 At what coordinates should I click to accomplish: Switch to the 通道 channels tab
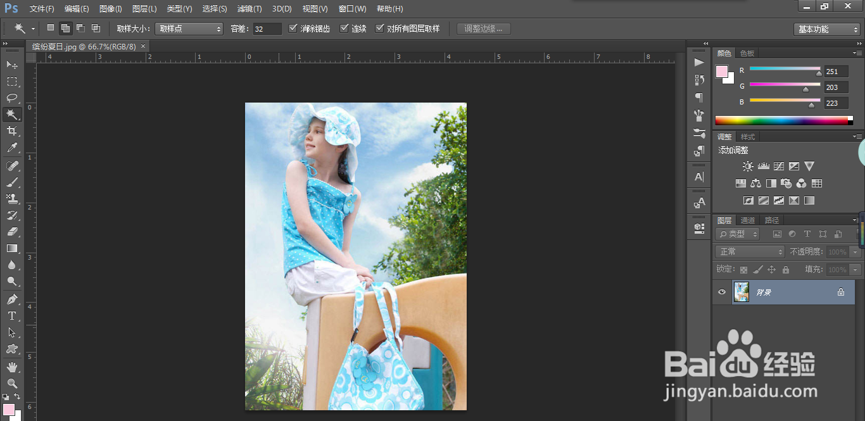point(748,220)
